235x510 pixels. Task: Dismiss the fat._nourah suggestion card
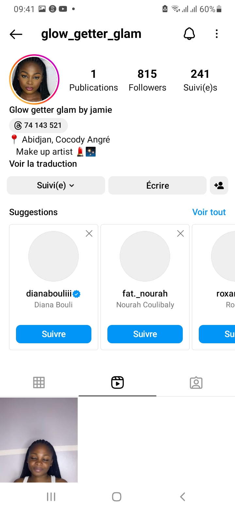[180, 233]
